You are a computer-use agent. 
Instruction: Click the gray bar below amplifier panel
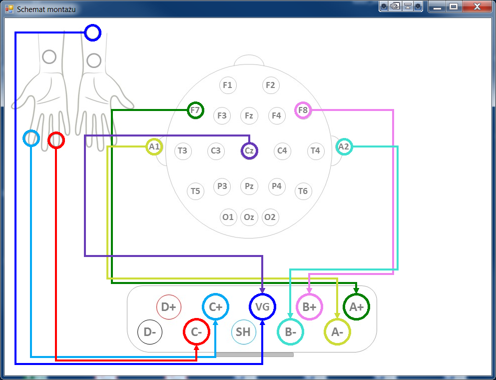(255, 355)
